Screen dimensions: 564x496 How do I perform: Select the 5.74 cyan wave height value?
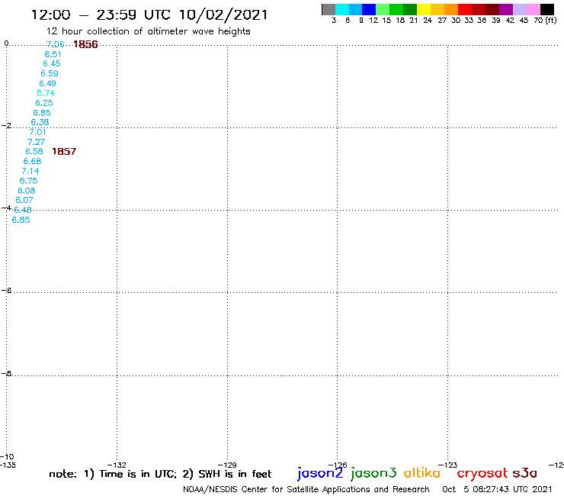point(46,93)
